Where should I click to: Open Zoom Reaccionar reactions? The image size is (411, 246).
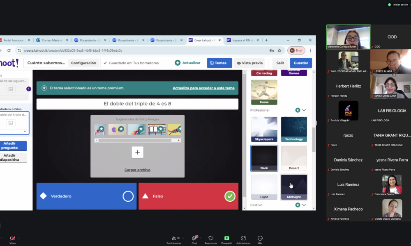point(211,240)
